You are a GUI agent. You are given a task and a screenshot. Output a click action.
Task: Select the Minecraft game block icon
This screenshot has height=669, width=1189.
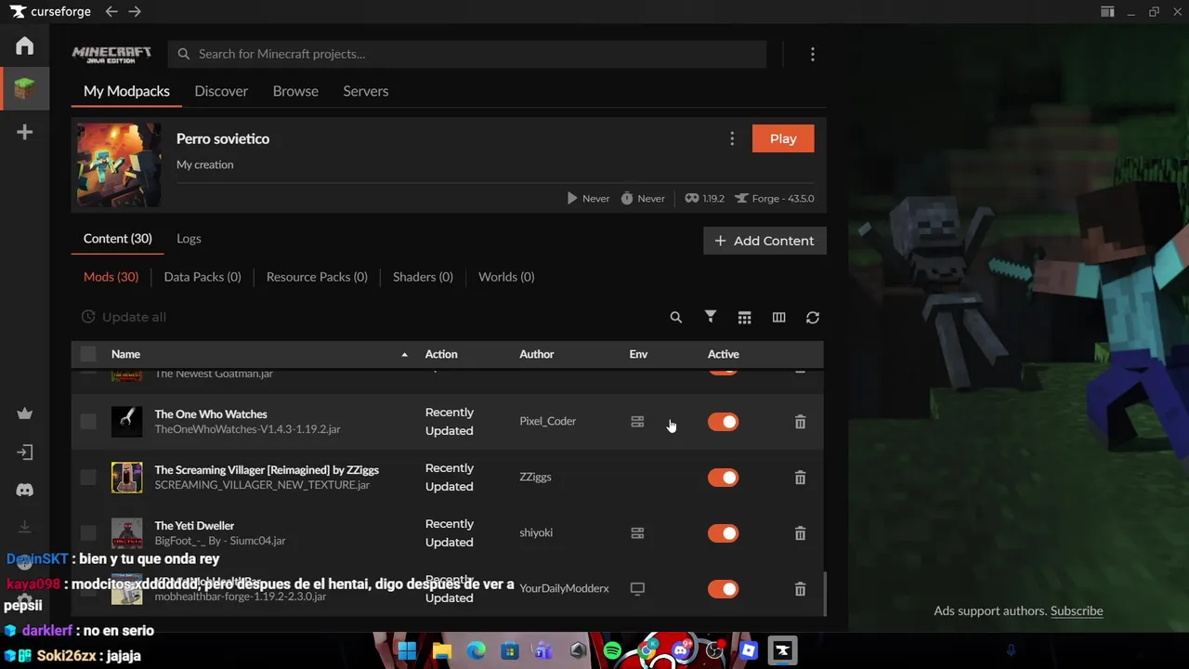[x=25, y=88]
